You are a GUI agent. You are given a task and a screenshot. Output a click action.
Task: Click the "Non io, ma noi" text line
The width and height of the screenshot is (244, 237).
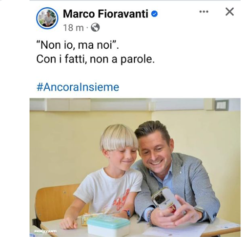(78, 45)
